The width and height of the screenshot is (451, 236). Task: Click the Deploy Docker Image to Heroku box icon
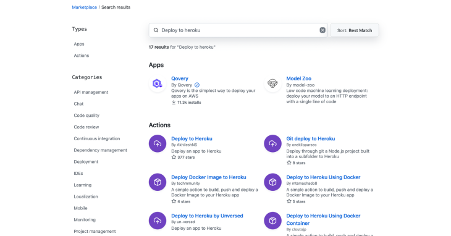click(158, 182)
